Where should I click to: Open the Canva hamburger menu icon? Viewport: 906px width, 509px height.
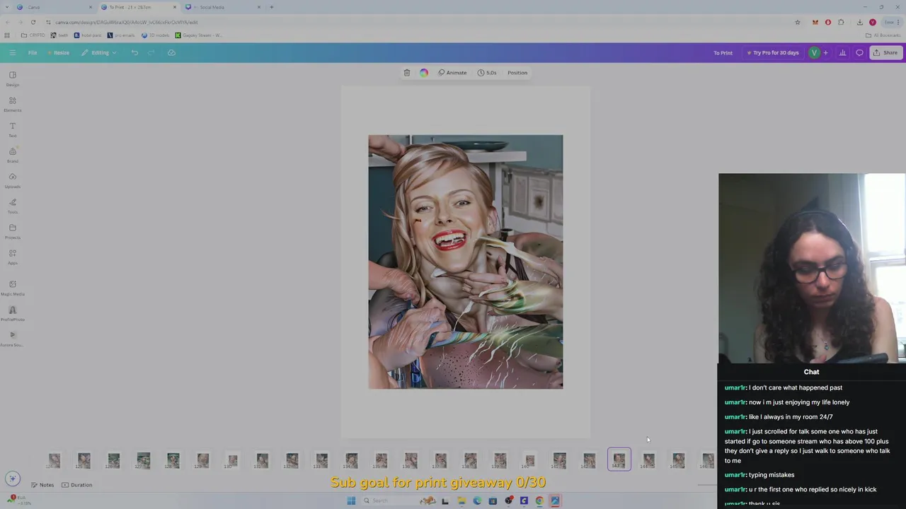(12, 53)
